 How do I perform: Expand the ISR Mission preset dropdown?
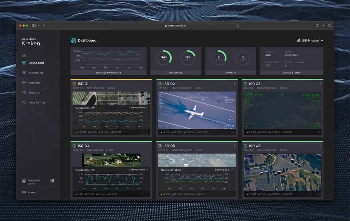pos(310,41)
